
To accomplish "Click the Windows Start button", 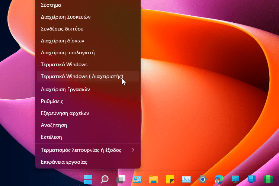I will click(x=88, y=179).
